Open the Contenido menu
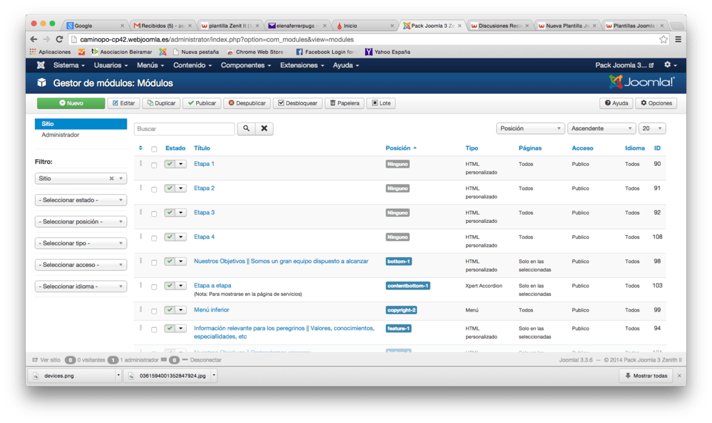712x423 pixels. pyautogui.click(x=192, y=65)
